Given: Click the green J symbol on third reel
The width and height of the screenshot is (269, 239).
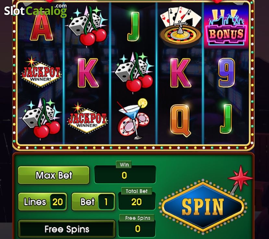Looking at the screenshot, I should [x=134, y=27].
